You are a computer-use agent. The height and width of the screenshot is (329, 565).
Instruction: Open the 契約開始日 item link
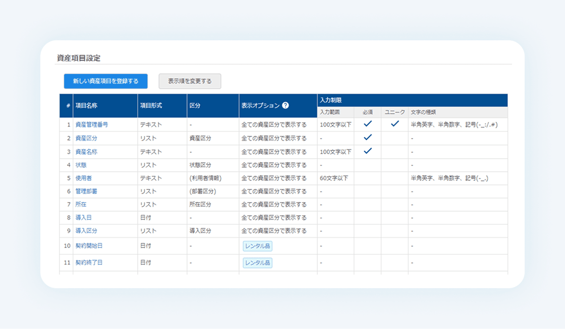tap(89, 246)
